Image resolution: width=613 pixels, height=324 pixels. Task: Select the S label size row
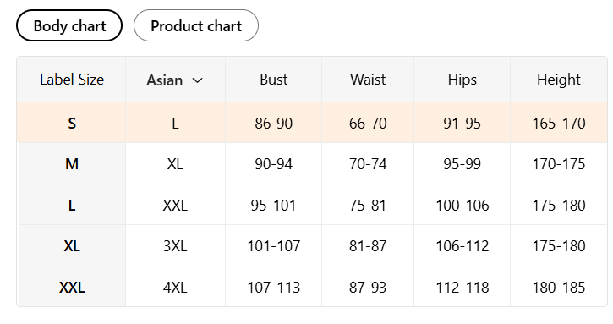click(x=312, y=123)
